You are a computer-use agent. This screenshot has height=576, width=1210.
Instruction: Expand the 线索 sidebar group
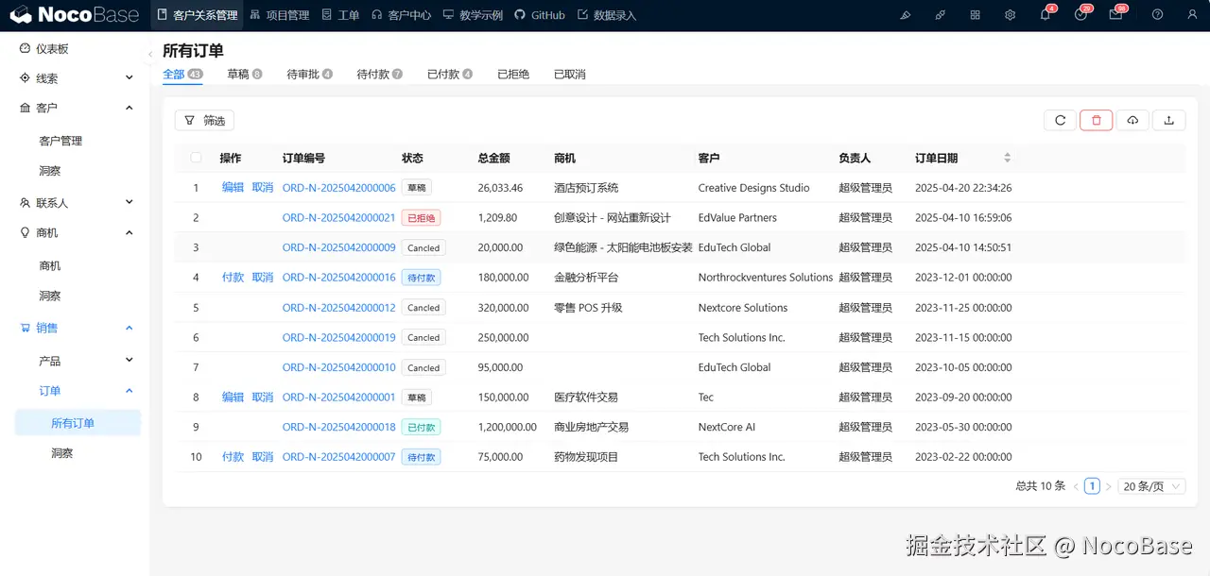pyautogui.click(x=130, y=78)
